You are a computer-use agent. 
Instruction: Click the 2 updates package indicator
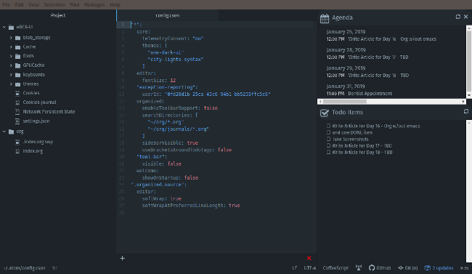tap(439, 267)
